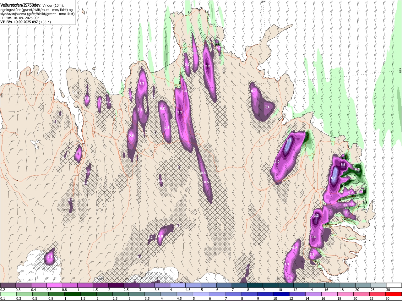The height and width of the screenshot is (301, 402).
Task: Pick lower legend swatch between 0.3 and 0.5
Action: click(x=24, y=294)
